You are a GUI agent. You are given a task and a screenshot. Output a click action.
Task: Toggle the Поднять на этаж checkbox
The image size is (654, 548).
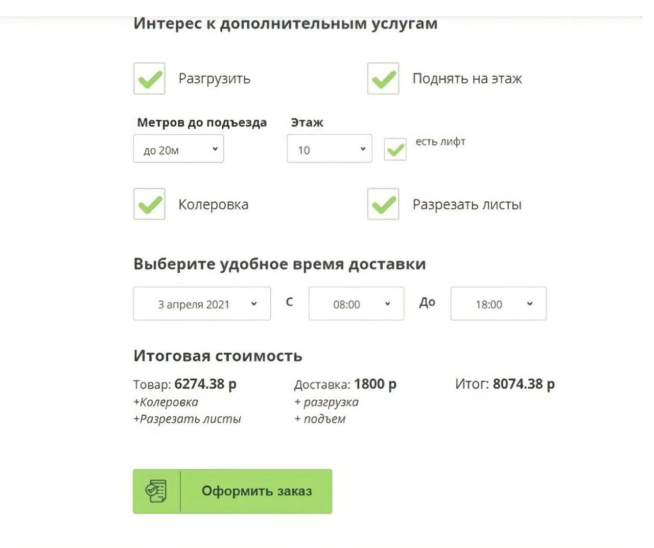click(383, 79)
